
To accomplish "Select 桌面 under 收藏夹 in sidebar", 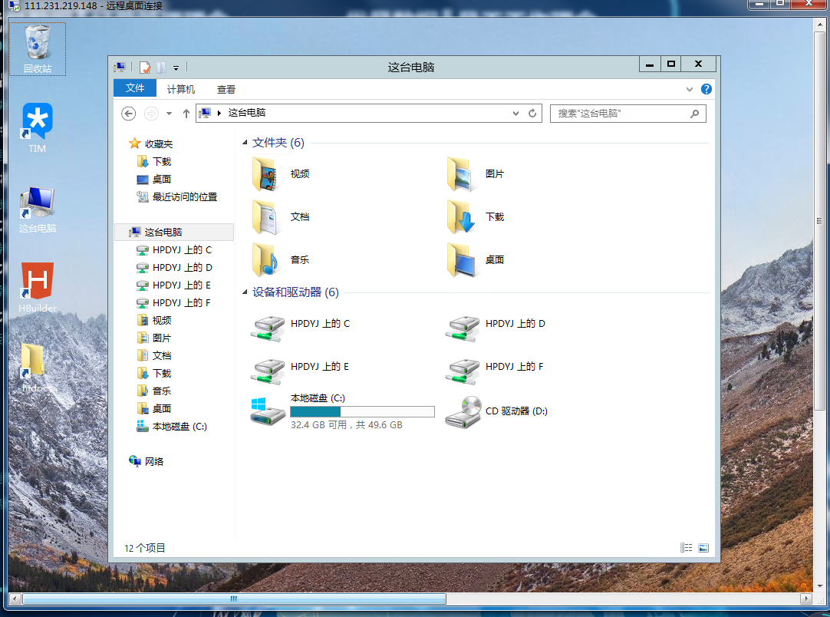I will pos(154,179).
